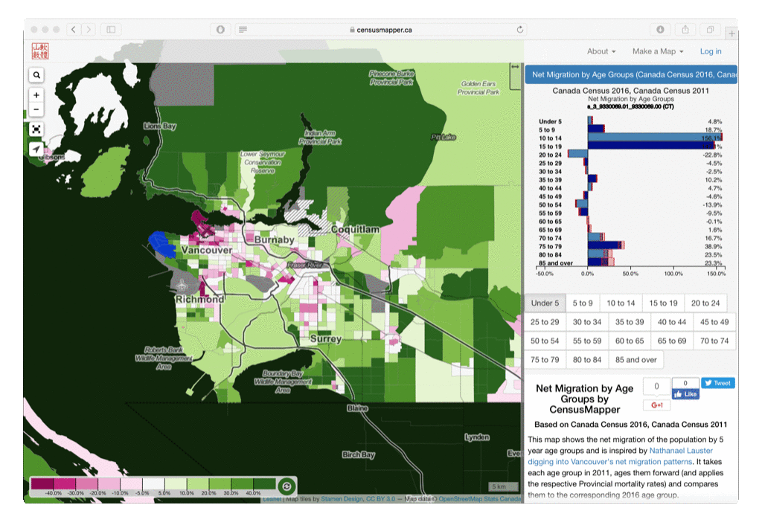Open the Nathanael Lauster link
The width and height of the screenshot is (762, 531).
(681, 451)
